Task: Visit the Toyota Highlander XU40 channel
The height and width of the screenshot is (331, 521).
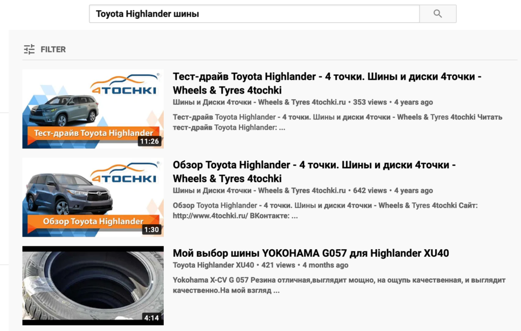Action: [x=213, y=265]
